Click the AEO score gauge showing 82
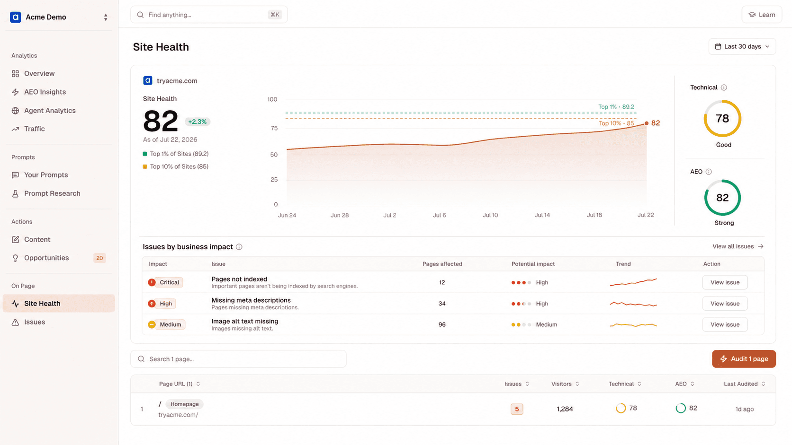The image size is (792, 445). pos(722,198)
